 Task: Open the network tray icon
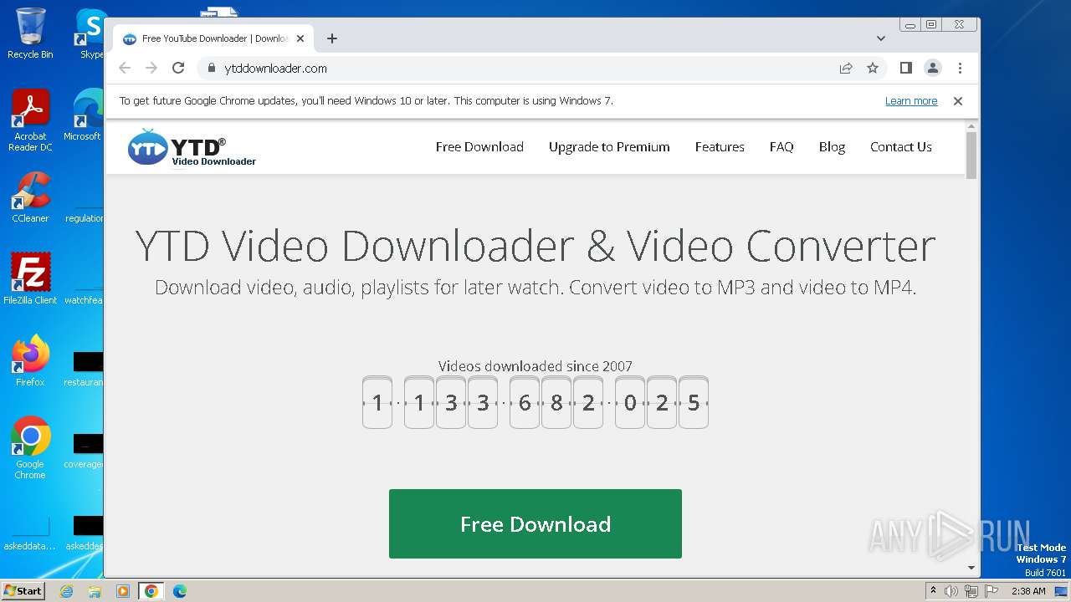coord(971,591)
